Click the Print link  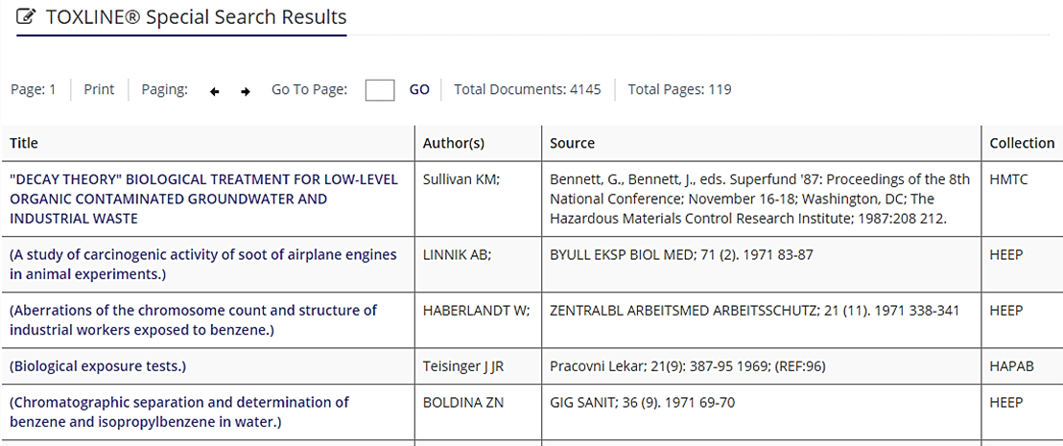(99, 89)
